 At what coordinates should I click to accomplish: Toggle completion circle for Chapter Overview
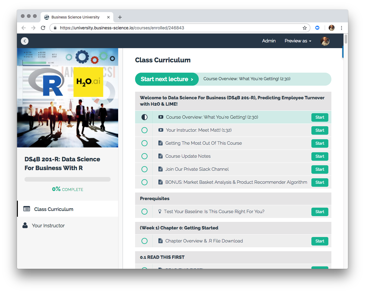[x=144, y=241]
